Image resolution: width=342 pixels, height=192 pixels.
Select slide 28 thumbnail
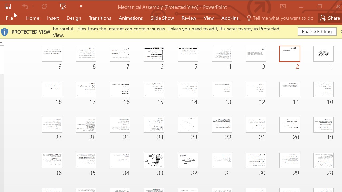pos(323,160)
